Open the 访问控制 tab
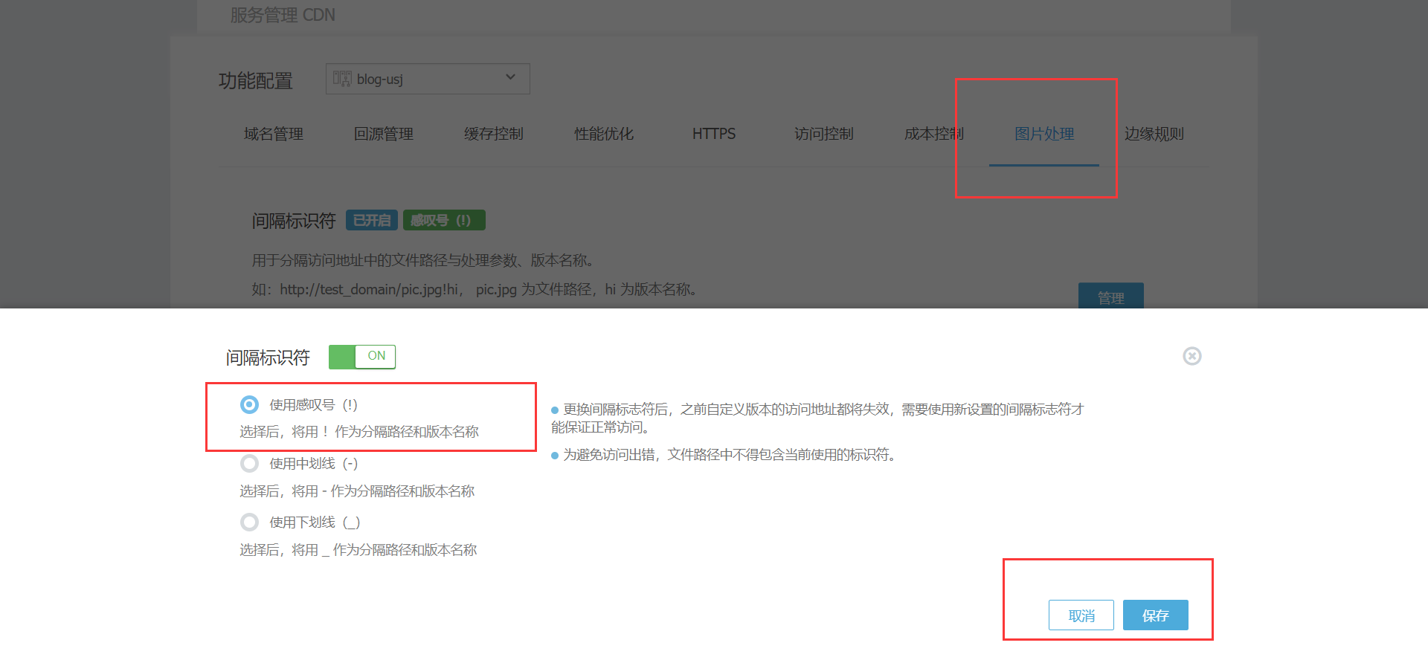1428x660 pixels. click(x=824, y=134)
